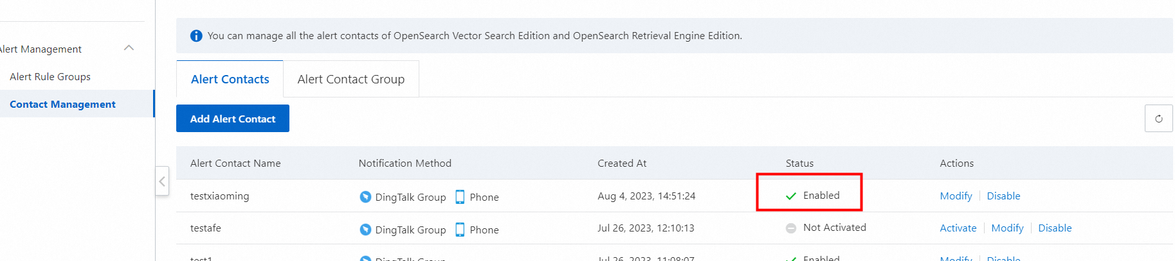The height and width of the screenshot is (261, 1175).
Task: Click the info icon in the banner
Action: (196, 36)
